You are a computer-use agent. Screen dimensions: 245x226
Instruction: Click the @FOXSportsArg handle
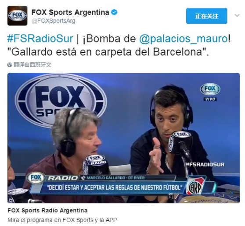coord(54,21)
